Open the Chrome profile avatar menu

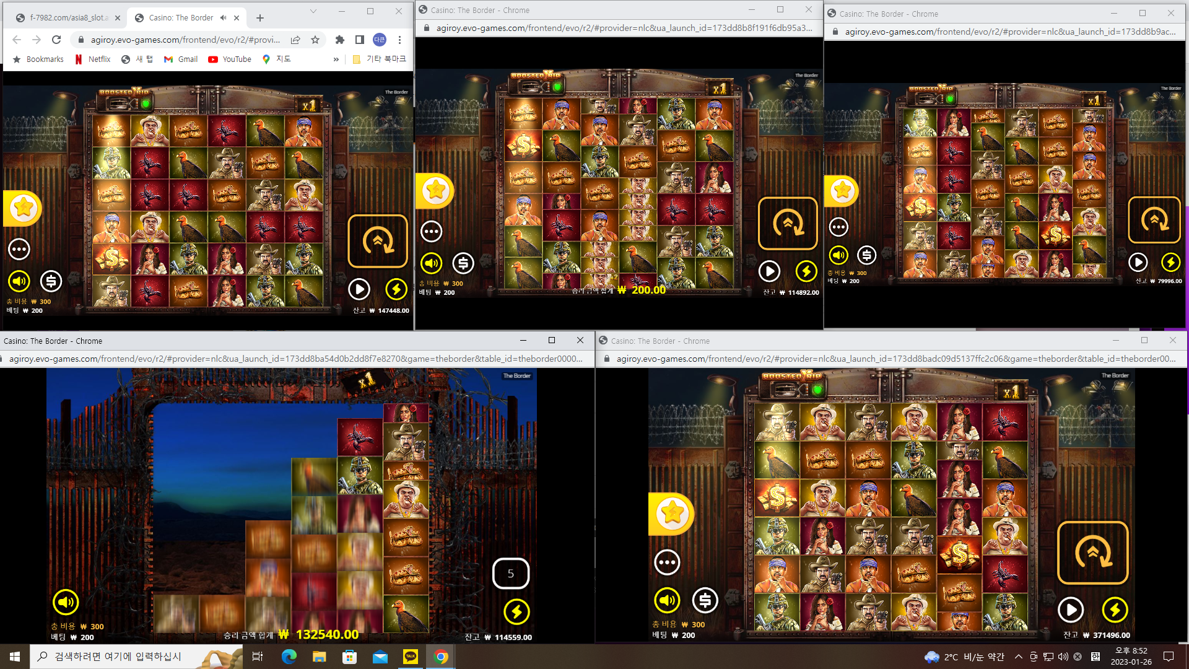[380, 40]
